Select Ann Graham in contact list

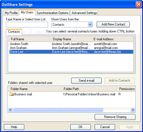click(18, 48)
